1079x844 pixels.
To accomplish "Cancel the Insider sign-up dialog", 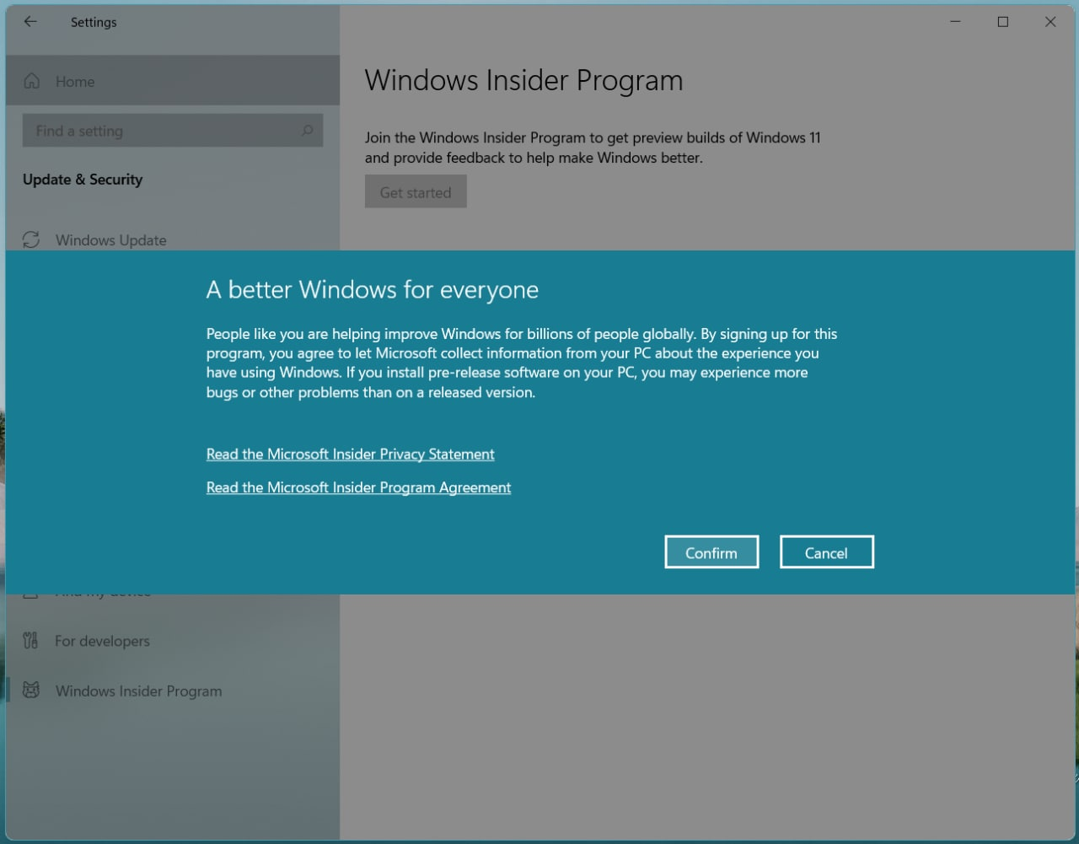I will click(826, 552).
